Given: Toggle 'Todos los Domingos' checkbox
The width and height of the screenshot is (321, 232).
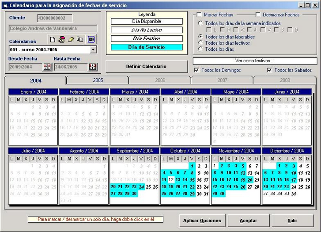Looking at the screenshot, I should pyautogui.click(x=196, y=70).
